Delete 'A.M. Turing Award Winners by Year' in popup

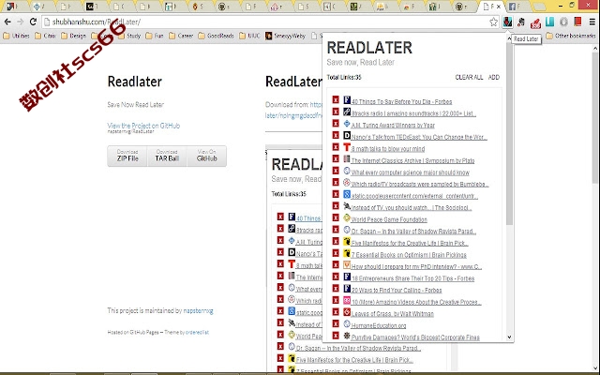click(336, 124)
